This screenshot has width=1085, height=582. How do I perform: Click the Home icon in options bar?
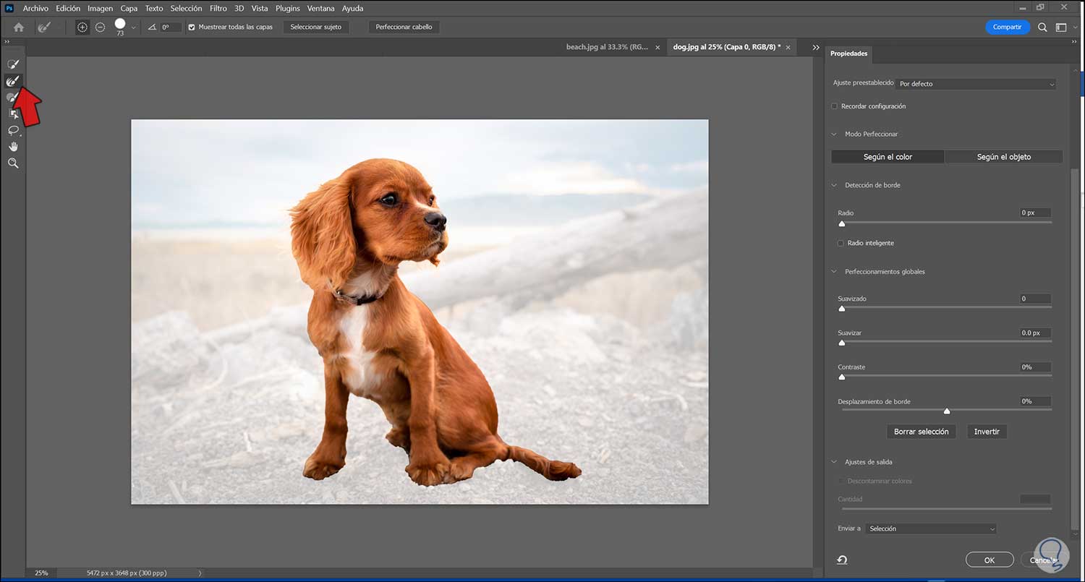19,27
